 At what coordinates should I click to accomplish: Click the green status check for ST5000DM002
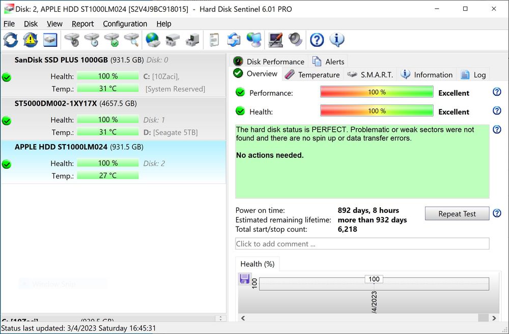click(7, 121)
